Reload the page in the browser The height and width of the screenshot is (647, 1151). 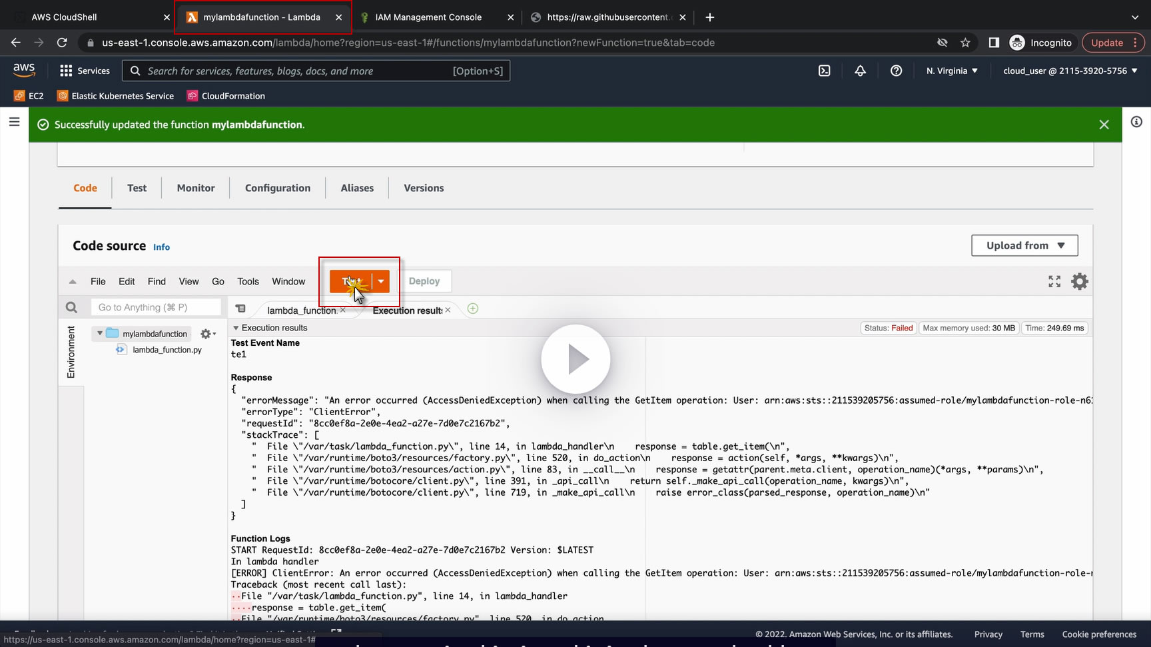(62, 43)
